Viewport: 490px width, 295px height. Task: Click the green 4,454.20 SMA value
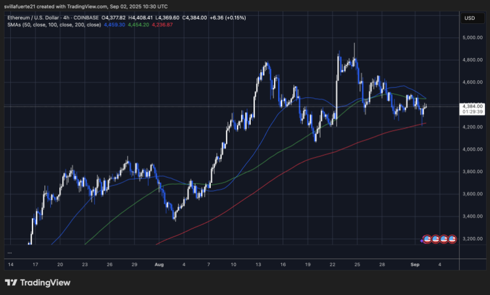click(138, 25)
